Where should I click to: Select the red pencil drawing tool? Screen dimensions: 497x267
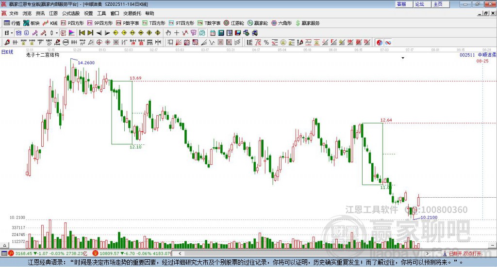[x=7, y=42]
